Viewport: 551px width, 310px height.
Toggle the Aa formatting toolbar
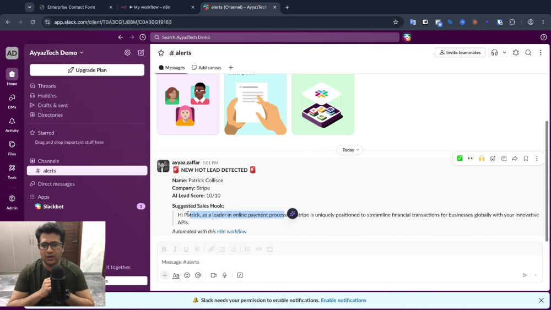click(x=176, y=276)
